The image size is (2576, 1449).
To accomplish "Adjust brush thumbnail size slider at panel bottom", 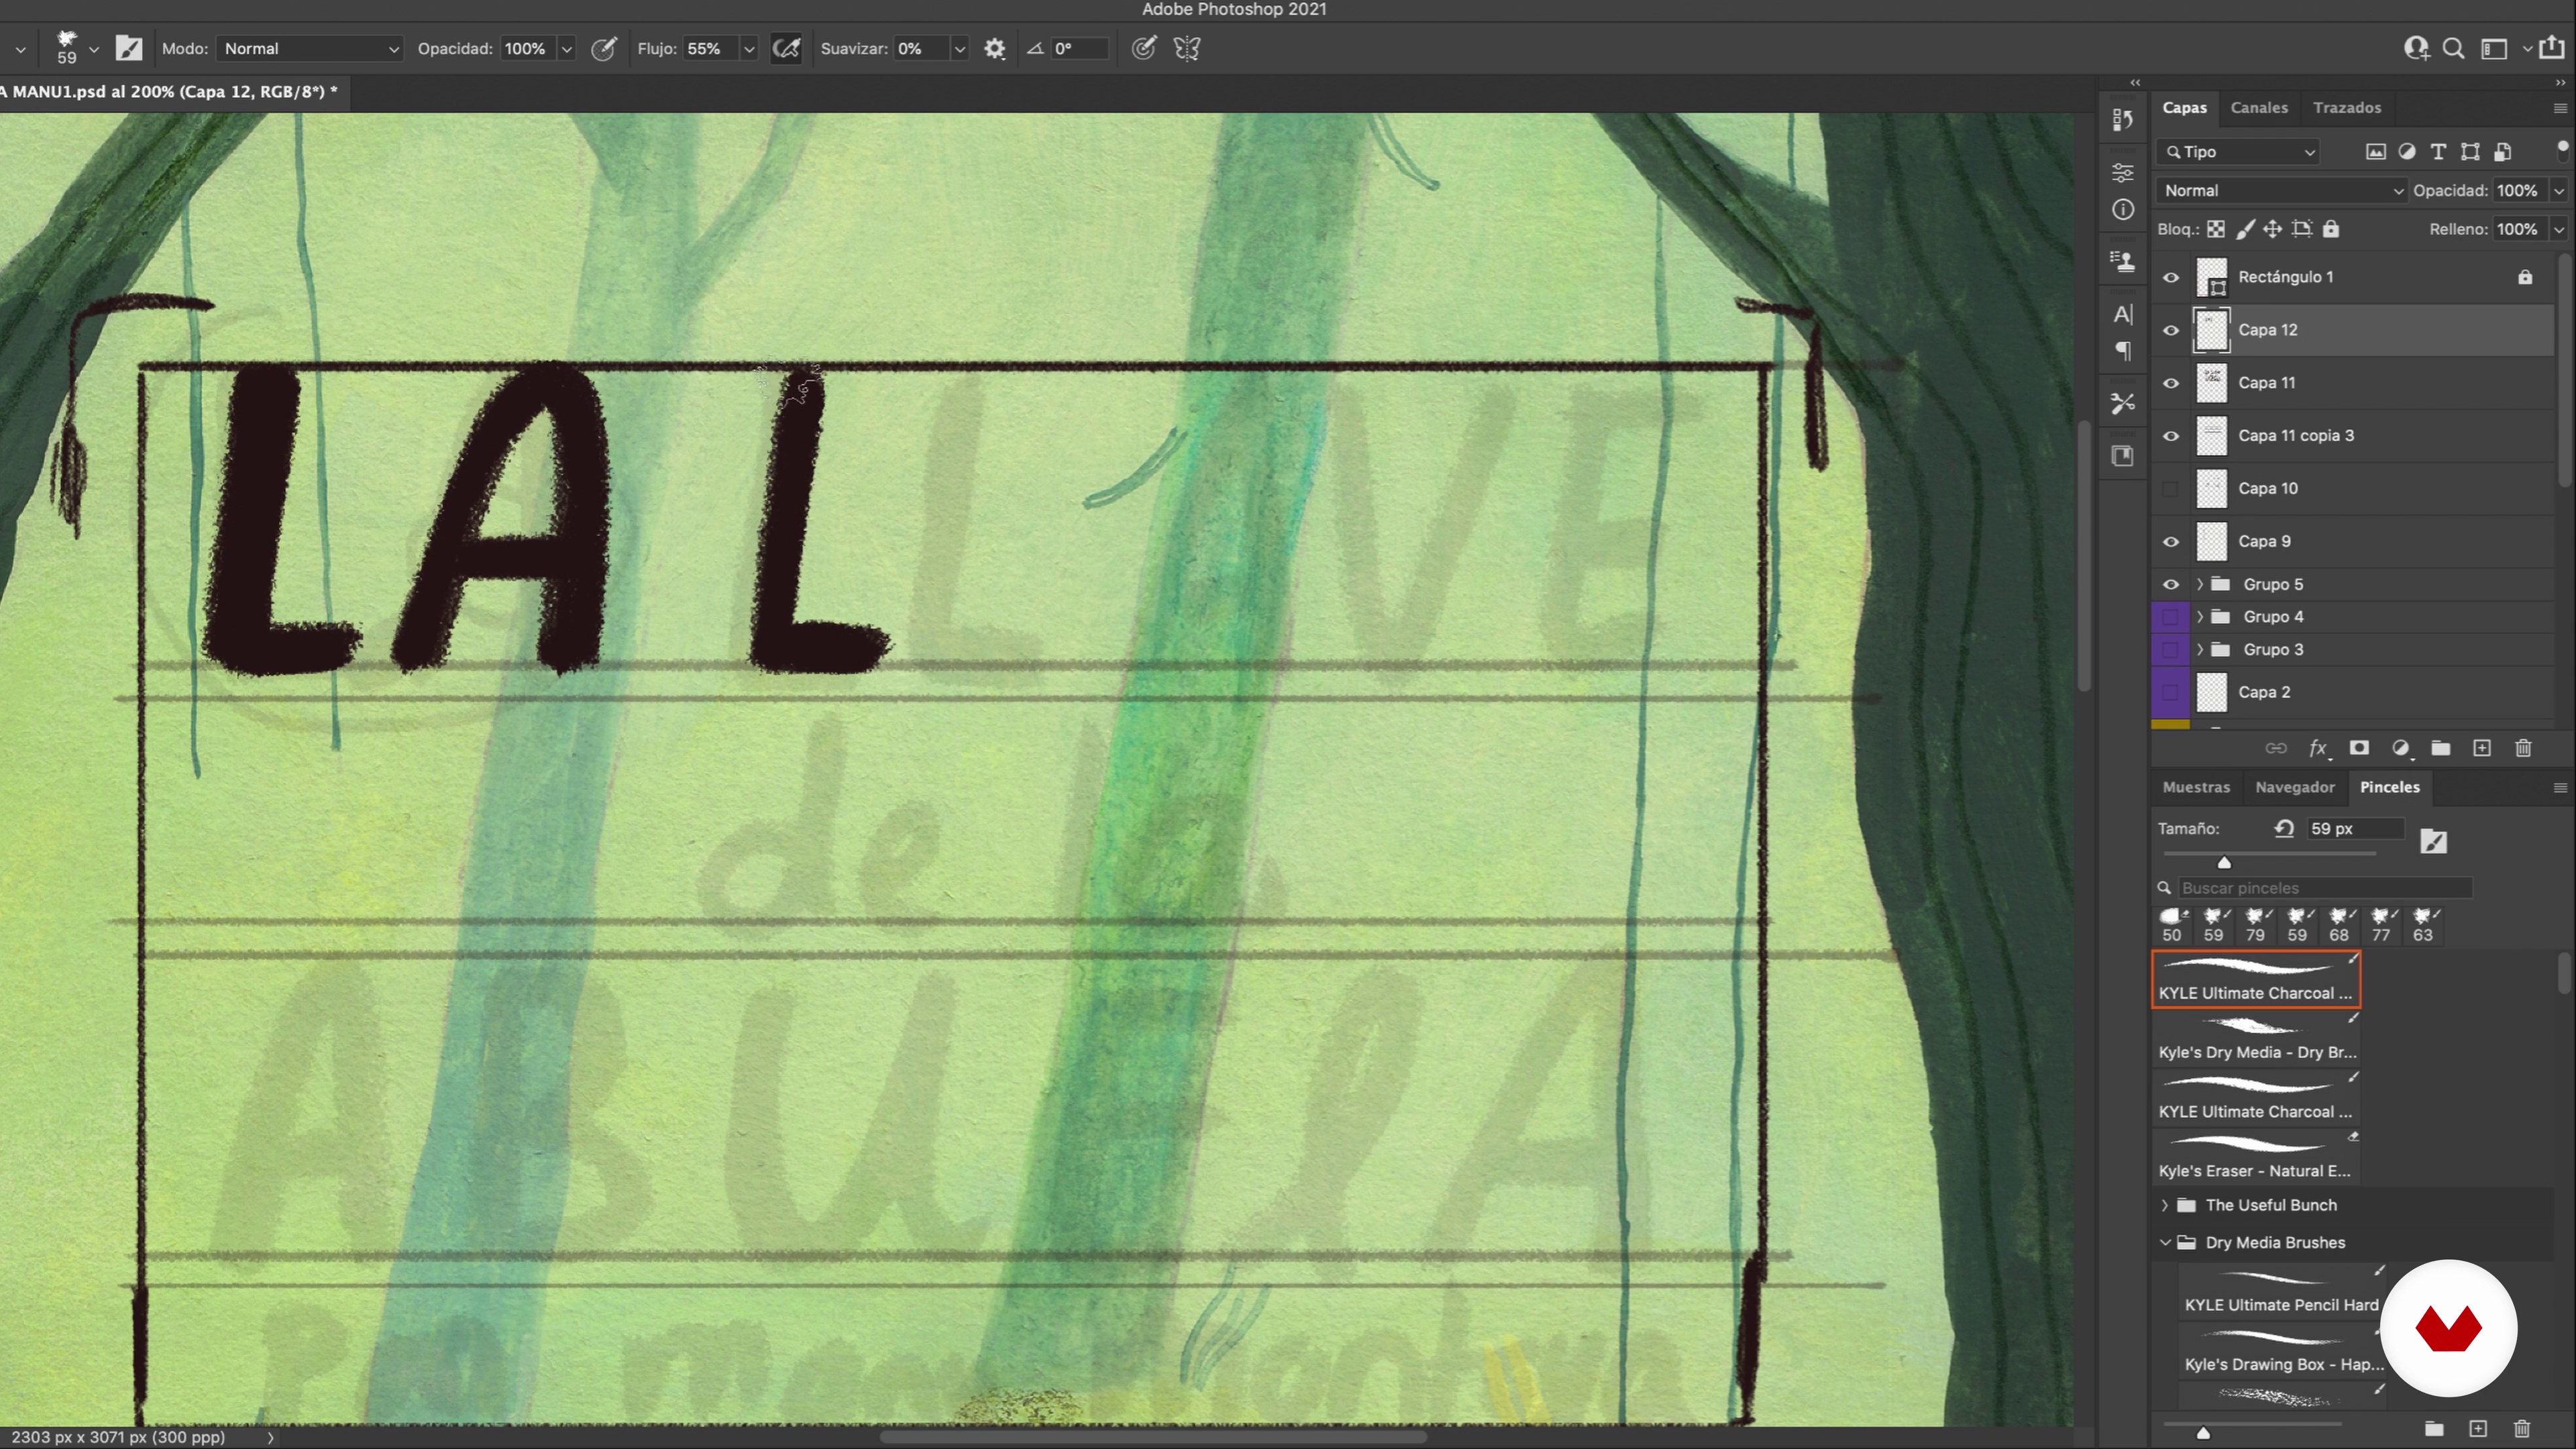I will click(2202, 1432).
